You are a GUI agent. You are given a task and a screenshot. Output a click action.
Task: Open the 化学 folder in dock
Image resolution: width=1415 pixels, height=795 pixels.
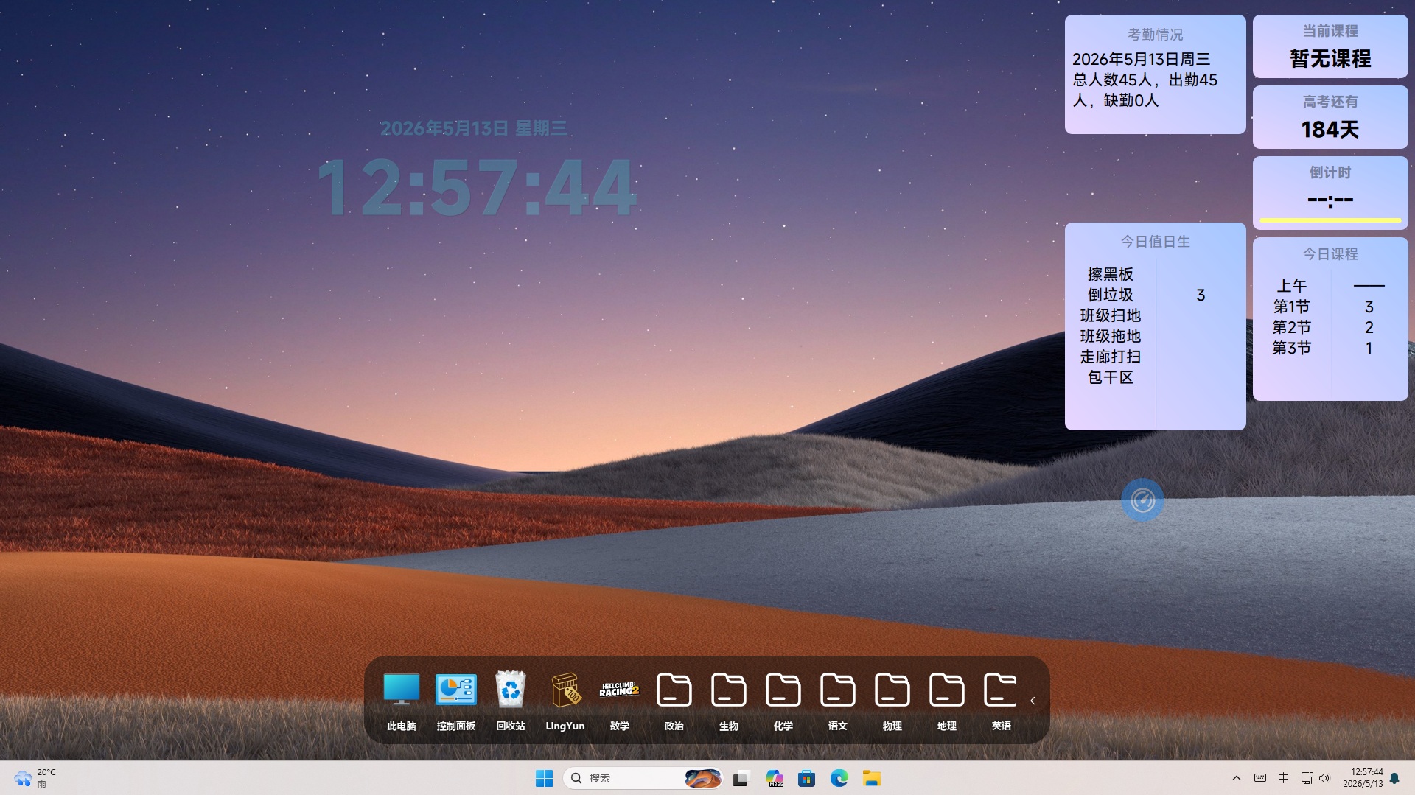click(x=783, y=701)
